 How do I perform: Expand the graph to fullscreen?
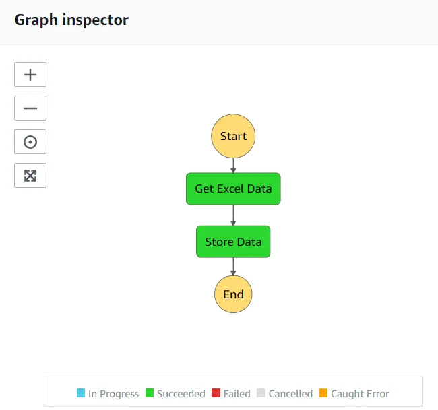pyautogui.click(x=30, y=176)
